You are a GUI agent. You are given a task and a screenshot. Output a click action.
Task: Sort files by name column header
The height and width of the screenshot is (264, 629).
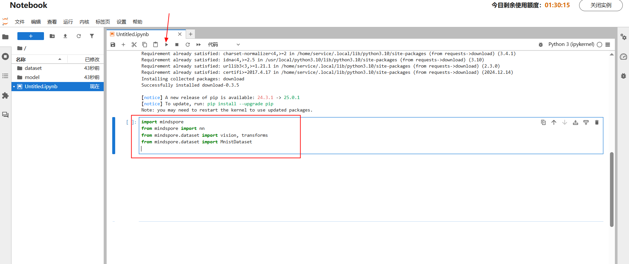pyautogui.click(x=39, y=59)
